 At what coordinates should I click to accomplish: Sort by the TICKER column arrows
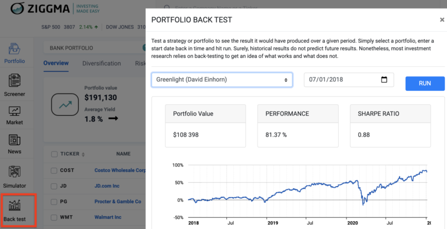pos(83,154)
